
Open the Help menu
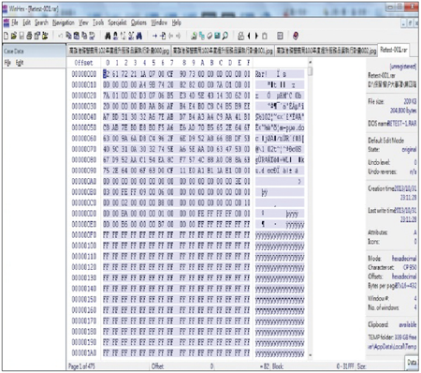pyautogui.click(x=177, y=22)
